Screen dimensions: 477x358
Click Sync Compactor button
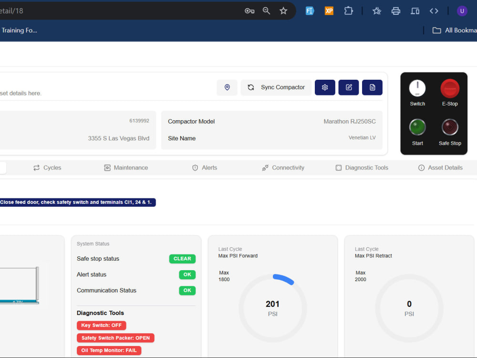pyautogui.click(x=276, y=87)
